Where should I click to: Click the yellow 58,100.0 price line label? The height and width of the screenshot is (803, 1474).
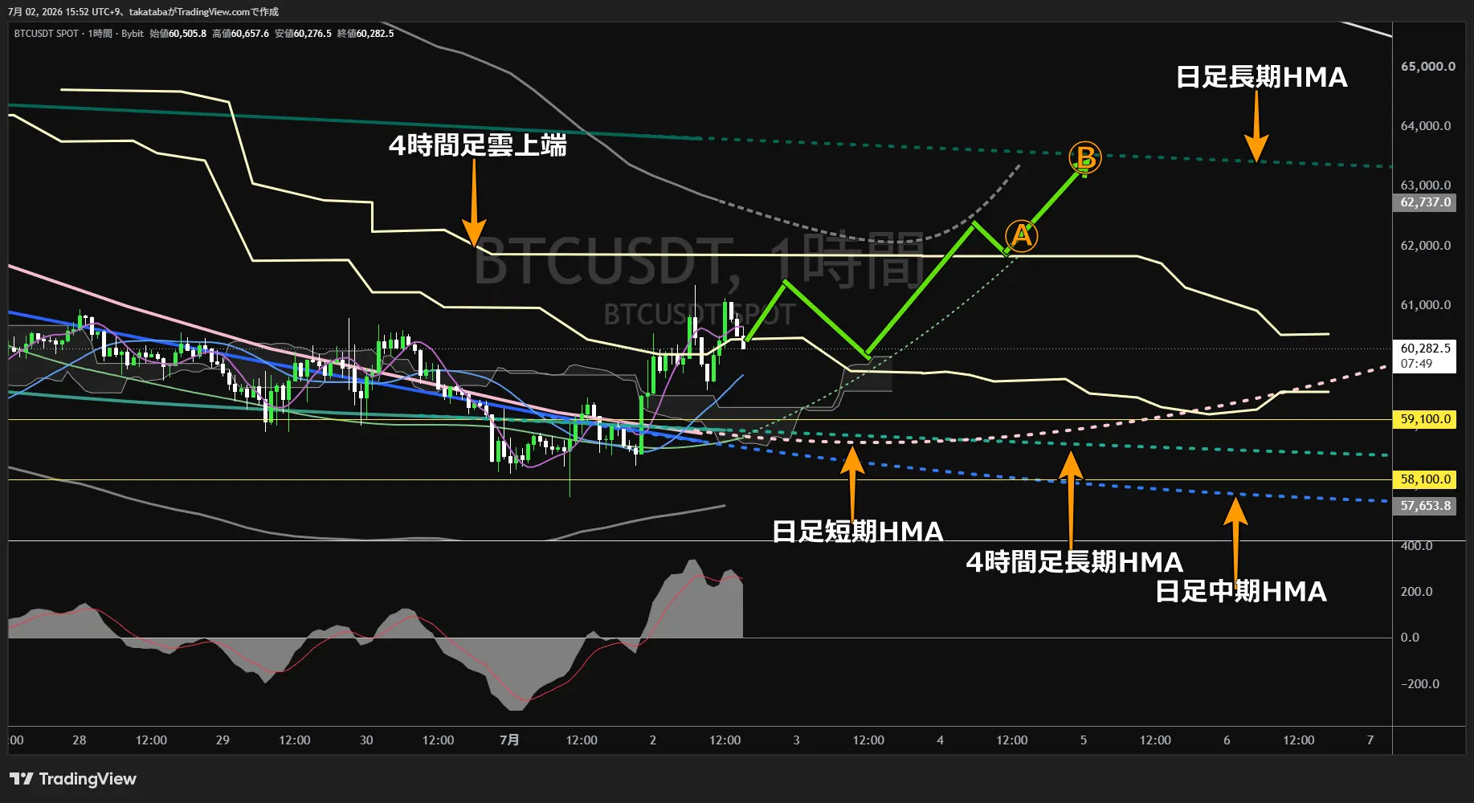pyautogui.click(x=1425, y=479)
